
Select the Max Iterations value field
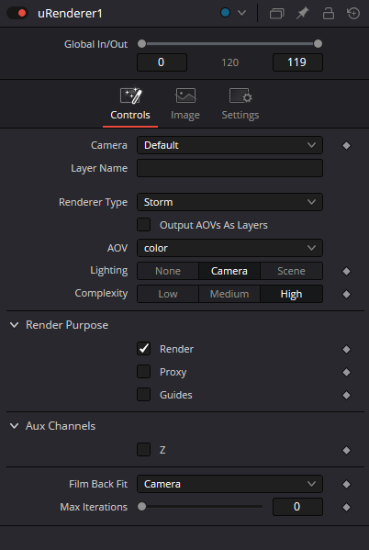click(x=297, y=507)
